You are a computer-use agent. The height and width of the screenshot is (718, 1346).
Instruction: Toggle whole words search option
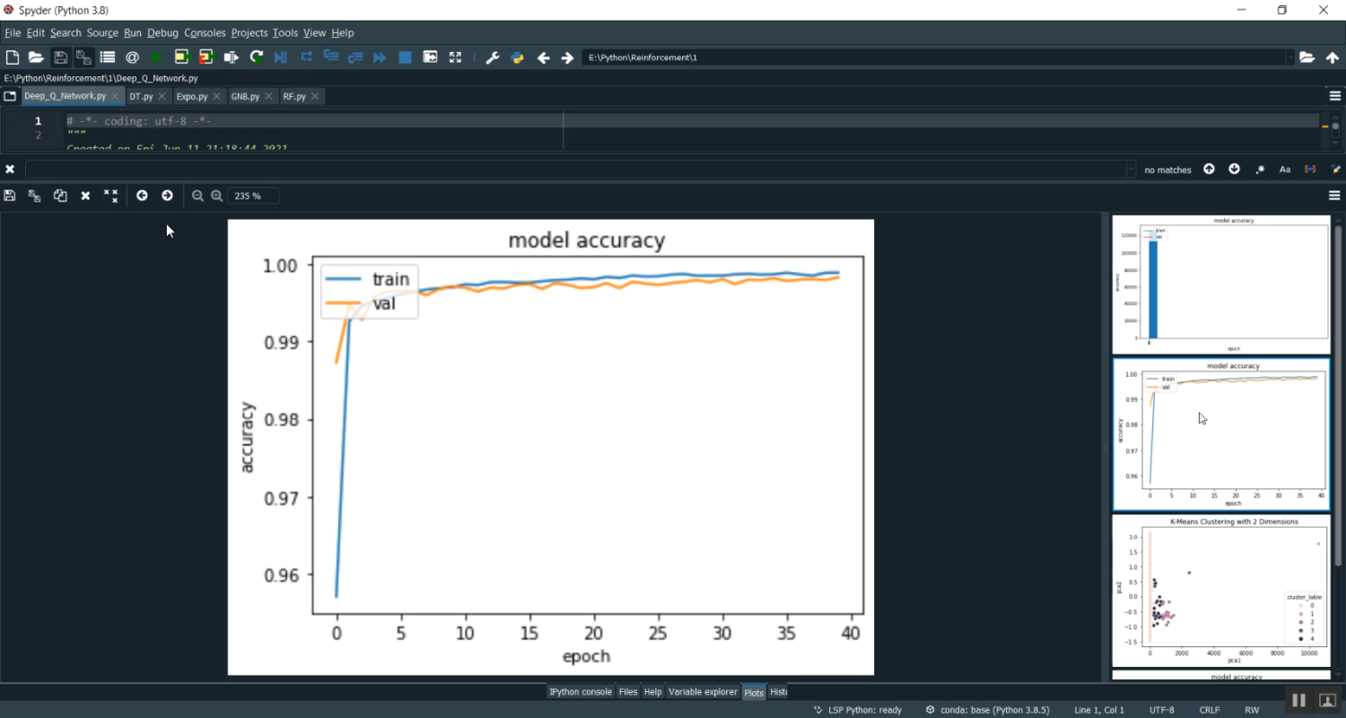pyautogui.click(x=1310, y=170)
